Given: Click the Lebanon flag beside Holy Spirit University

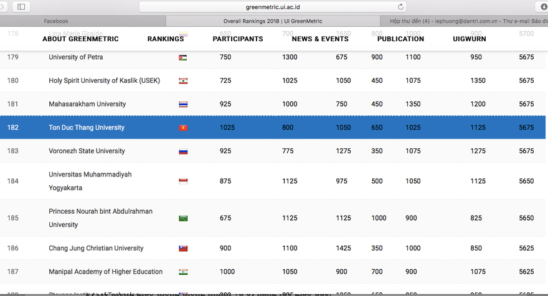Looking at the screenshot, I should (183, 81).
